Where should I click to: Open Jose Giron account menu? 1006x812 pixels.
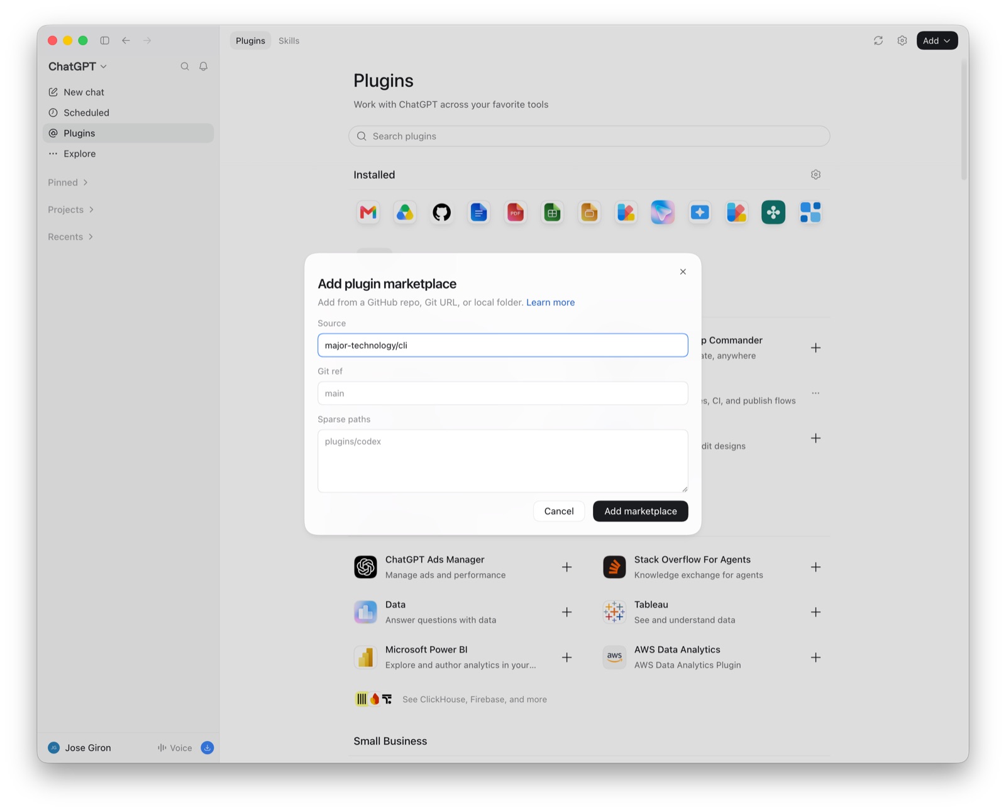pos(80,748)
